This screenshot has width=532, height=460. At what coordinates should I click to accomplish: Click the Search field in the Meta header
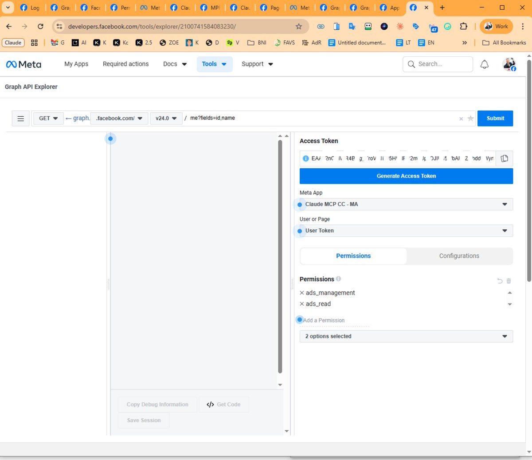[x=438, y=64]
